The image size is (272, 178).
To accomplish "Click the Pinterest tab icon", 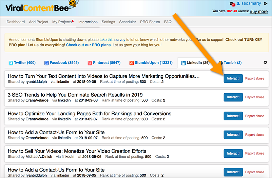I will (90, 63).
